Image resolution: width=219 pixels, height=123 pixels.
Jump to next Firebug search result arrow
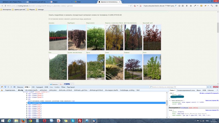coord(211,87)
